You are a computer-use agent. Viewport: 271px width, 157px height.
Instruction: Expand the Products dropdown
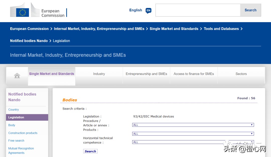click(193, 134)
